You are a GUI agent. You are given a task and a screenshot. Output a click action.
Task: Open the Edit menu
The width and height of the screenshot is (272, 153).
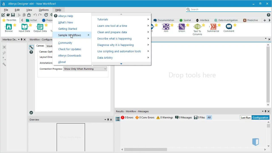17,10
